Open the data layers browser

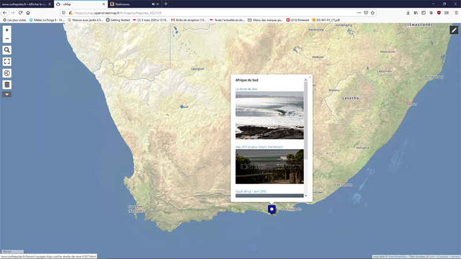coord(7,85)
